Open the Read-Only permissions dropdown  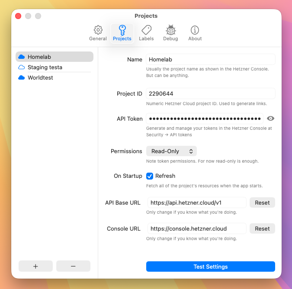tap(171, 151)
